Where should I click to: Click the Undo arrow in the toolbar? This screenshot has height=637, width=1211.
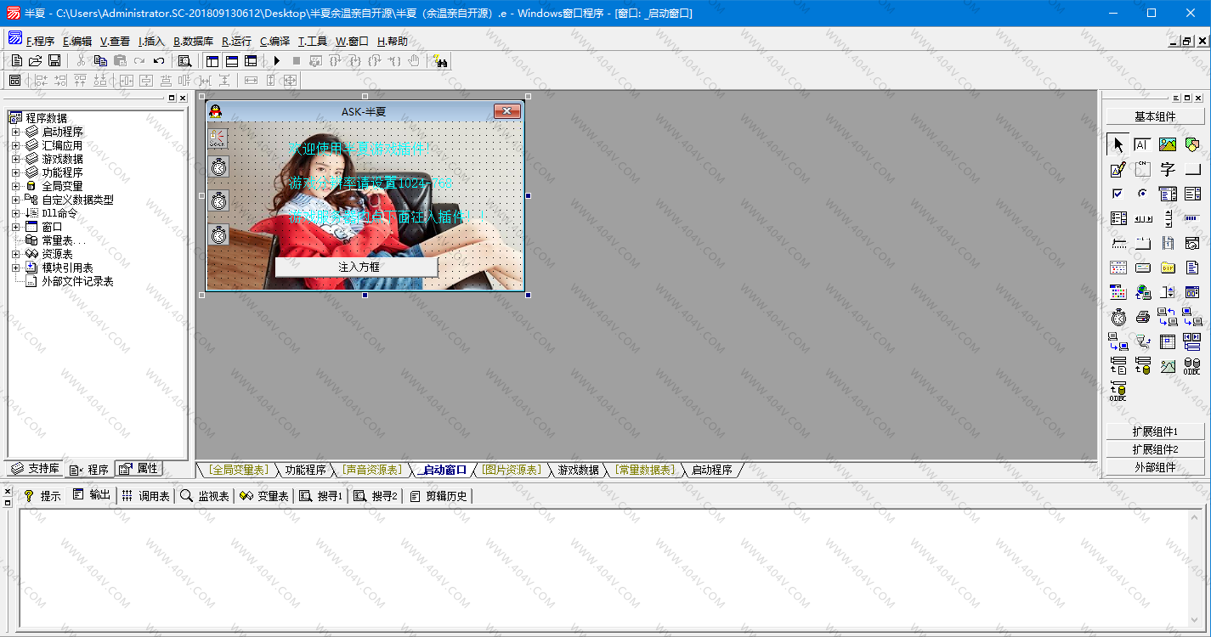tap(158, 61)
